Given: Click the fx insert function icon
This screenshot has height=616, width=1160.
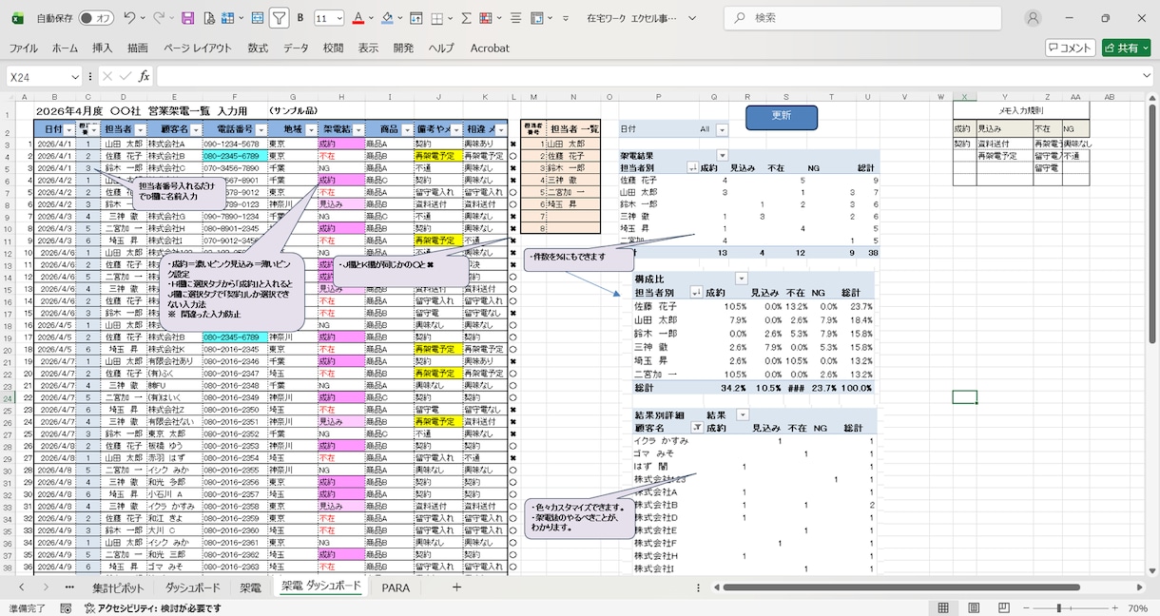Looking at the screenshot, I should click(145, 76).
